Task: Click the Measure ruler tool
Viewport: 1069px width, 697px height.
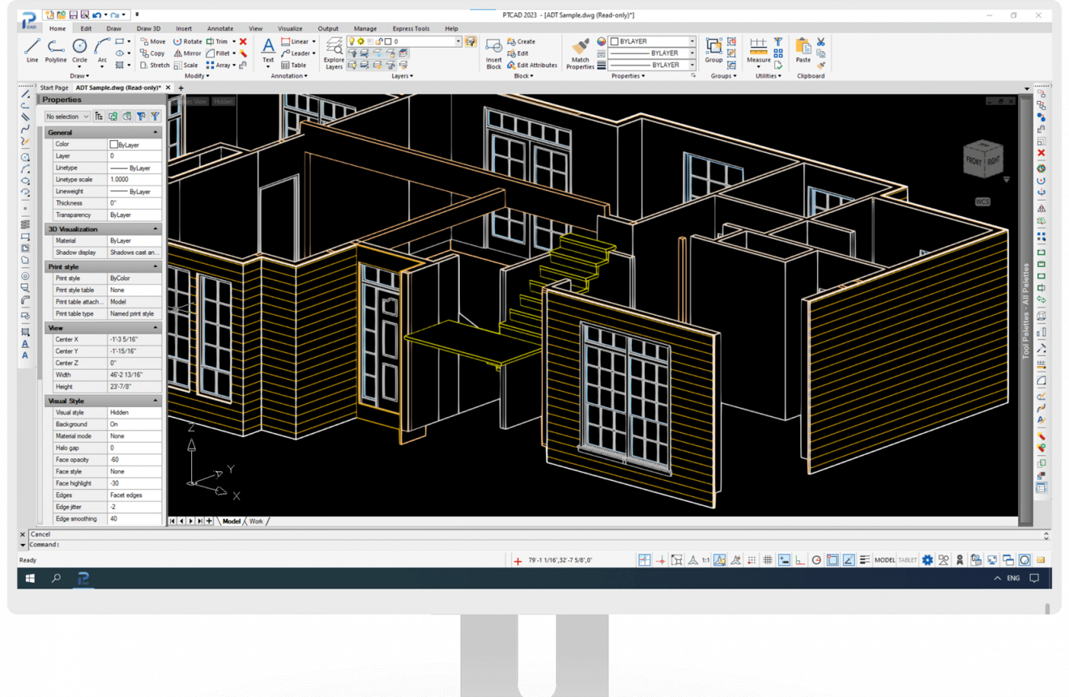Action: tap(758, 47)
